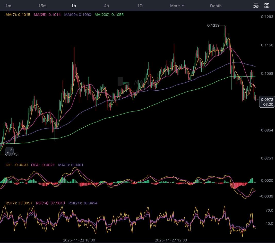The image size is (275, 243).
Task: Click the MA(99) moving average legend
Action: pos(78,15)
